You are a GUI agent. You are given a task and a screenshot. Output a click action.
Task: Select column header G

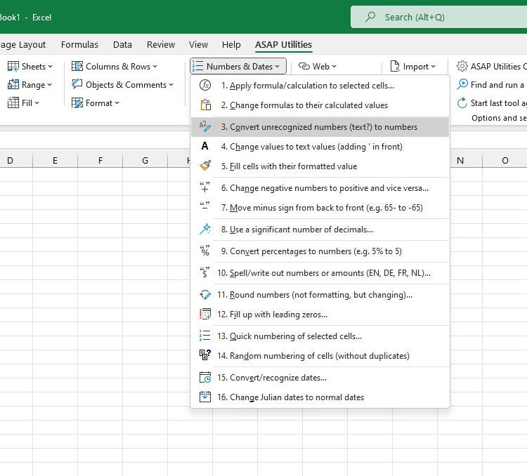click(145, 161)
